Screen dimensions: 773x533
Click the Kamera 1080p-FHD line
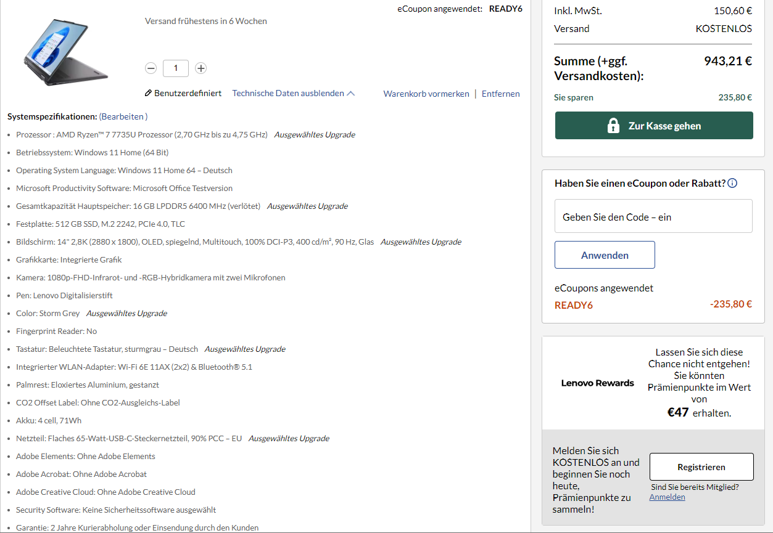pyautogui.click(x=151, y=277)
